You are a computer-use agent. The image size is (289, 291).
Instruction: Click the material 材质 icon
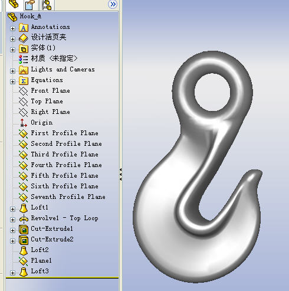coord(24,59)
